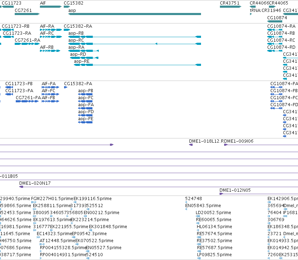
Task: Select the CG7261 gene label
Action: pos(23,10)
